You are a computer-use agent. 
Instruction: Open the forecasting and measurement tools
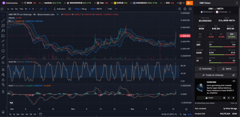tap(3, 36)
